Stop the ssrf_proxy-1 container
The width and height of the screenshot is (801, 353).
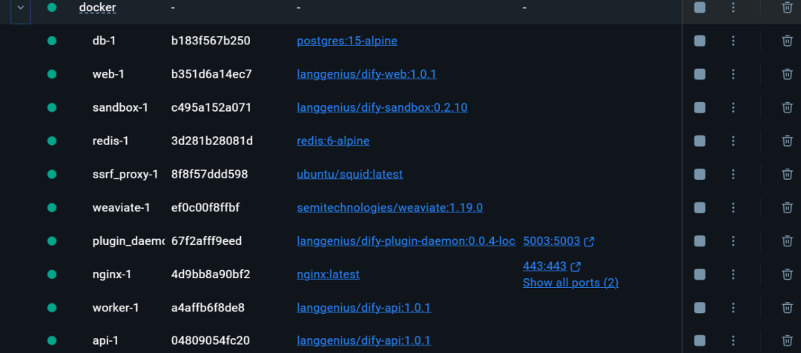[700, 174]
